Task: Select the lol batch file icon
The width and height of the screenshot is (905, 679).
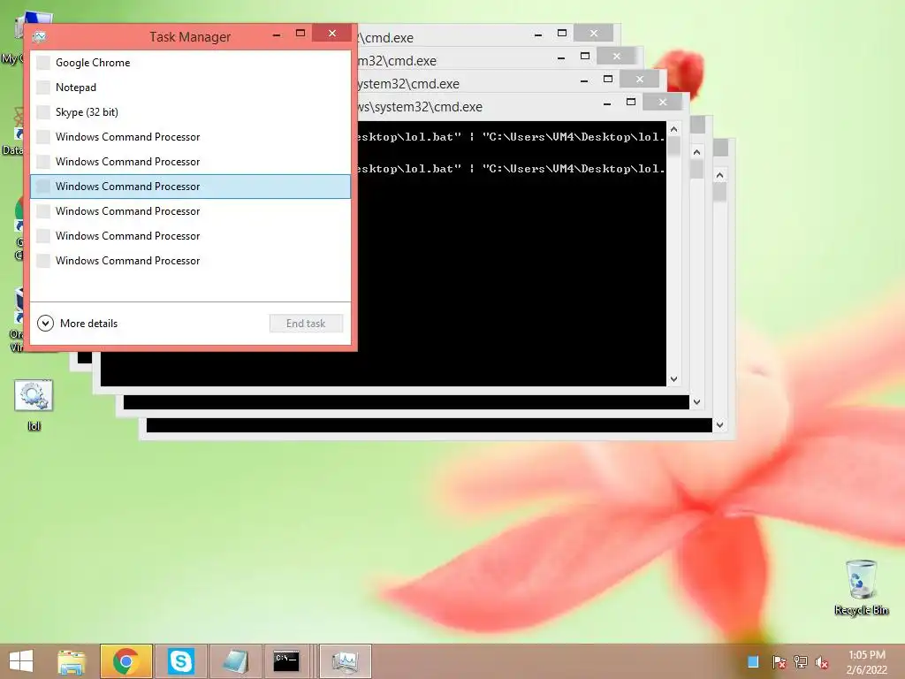Action: [34, 405]
